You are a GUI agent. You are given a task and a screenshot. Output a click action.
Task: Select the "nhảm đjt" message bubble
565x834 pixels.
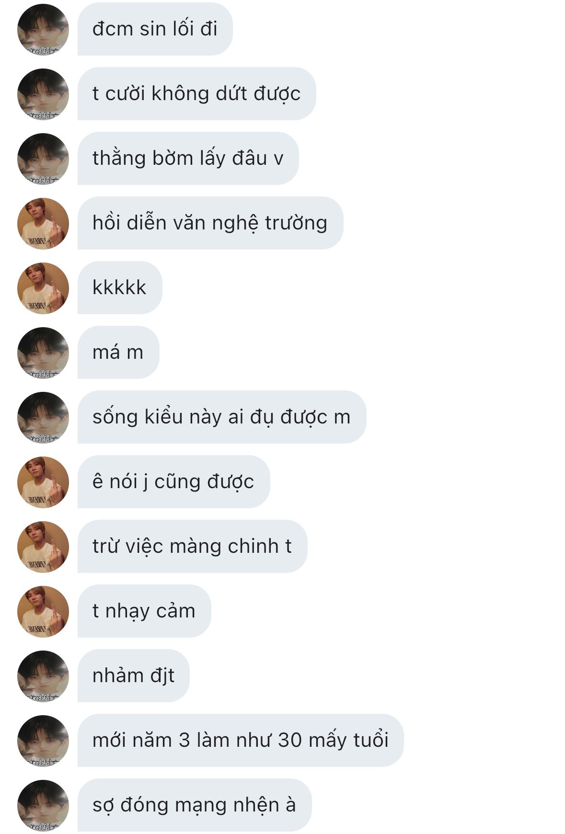click(x=134, y=676)
